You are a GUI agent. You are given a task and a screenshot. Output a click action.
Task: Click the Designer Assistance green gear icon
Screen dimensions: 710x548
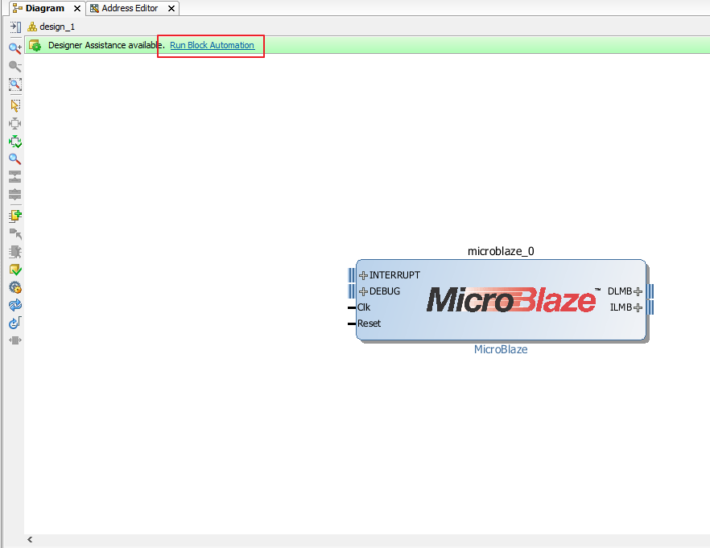tap(35, 45)
